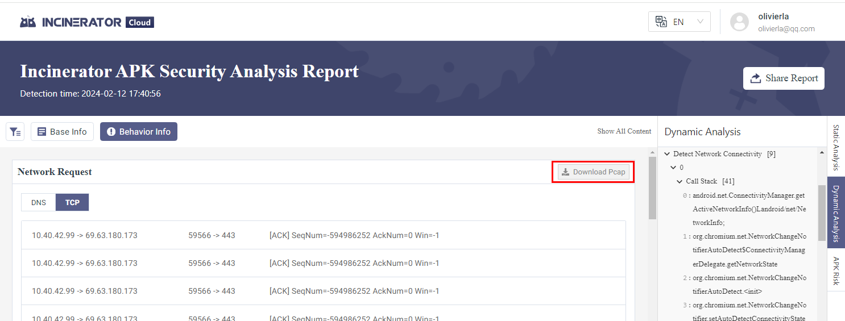
Task: Download the Pcap file
Action: tap(594, 172)
